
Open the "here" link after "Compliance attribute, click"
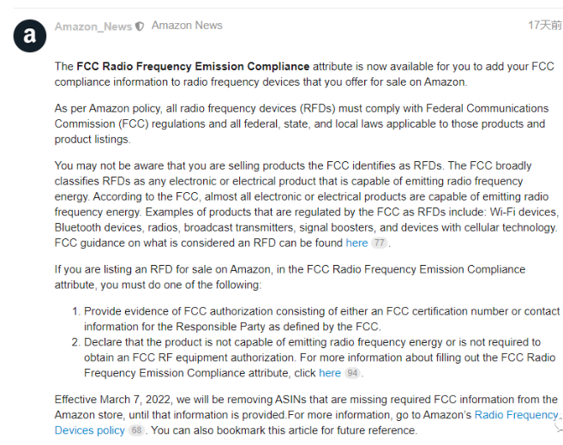click(x=330, y=373)
